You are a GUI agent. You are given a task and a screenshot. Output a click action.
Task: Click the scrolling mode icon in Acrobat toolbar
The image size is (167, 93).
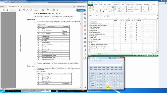[x=48, y=10]
